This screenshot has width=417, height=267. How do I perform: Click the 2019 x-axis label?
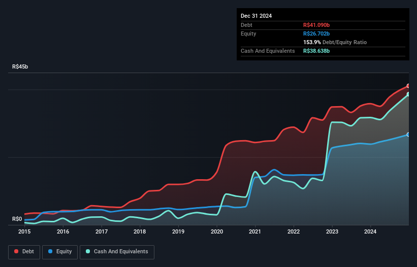coord(178,231)
